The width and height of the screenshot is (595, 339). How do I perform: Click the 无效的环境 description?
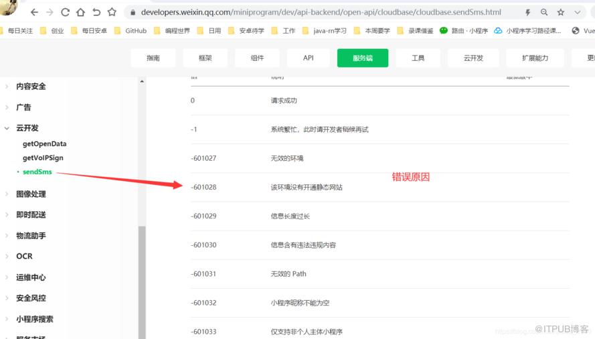[287, 159]
